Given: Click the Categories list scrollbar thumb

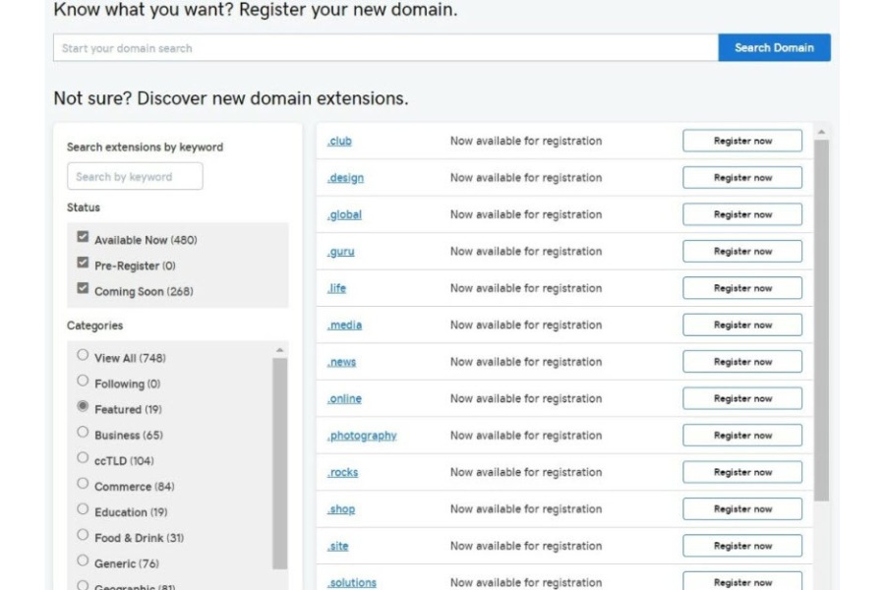Looking at the screenshot, I should (280, 463).
